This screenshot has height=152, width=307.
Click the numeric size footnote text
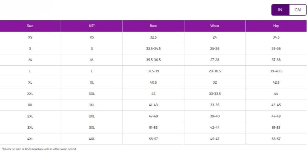tap(39, 149)
